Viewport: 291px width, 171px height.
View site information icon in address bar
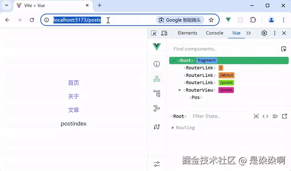tap(47, 20)
